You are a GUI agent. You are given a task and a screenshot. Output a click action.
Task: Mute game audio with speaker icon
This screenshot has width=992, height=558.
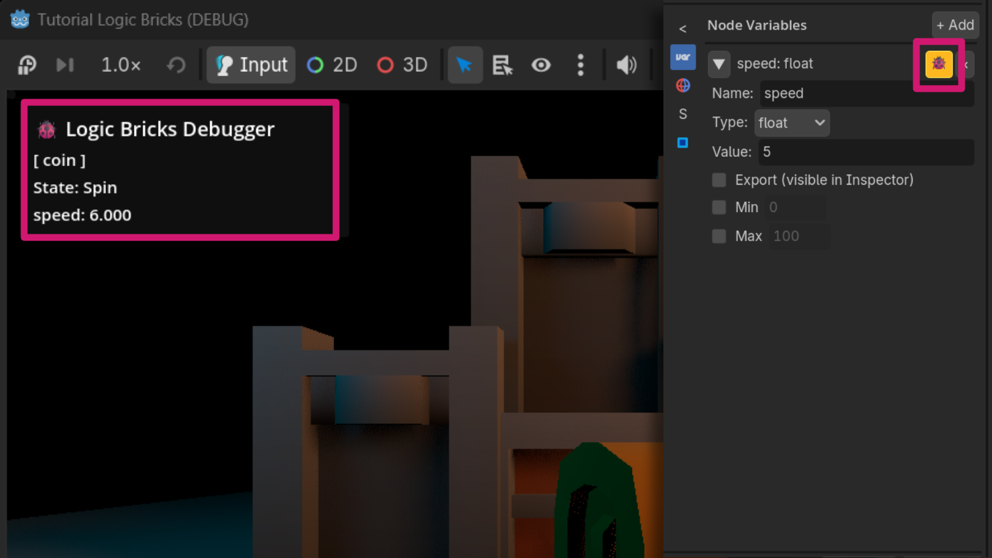(x=626, y=64)
